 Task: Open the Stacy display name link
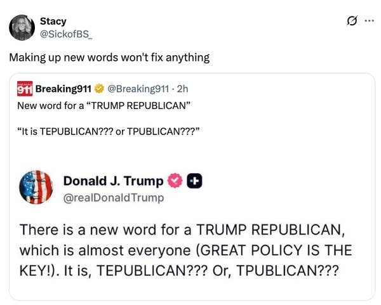[x=53, y=21]
